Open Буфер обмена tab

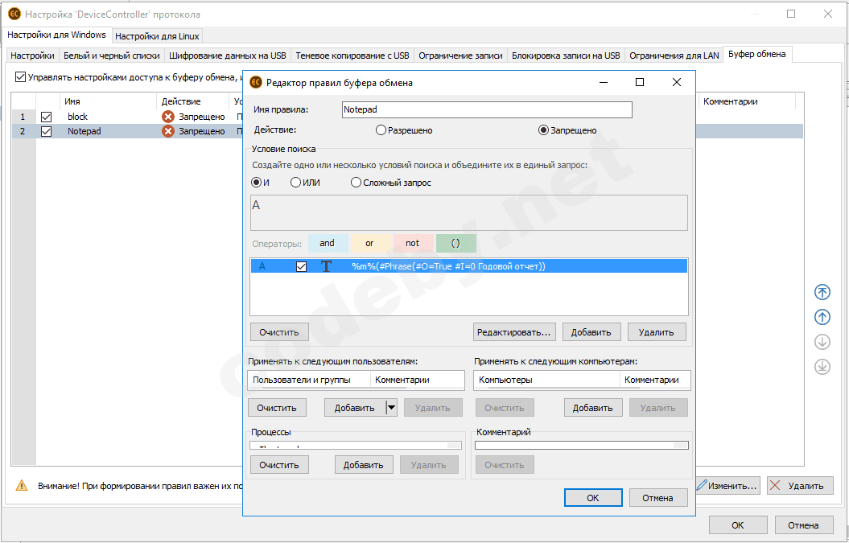757,54
